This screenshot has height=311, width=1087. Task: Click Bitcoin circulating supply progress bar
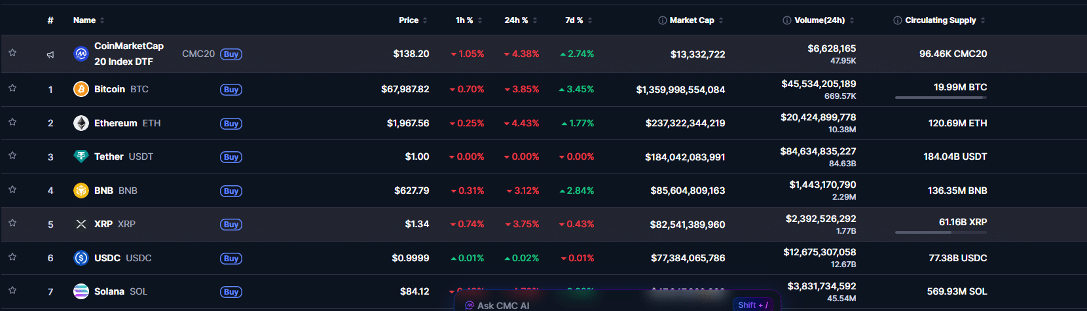coord(941,98)
